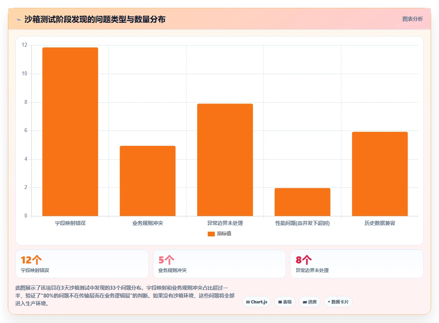Open the 5个 业务规则冲突 stat card
The image size is (439, 323).
pyautogui.click(x=219, y=264)
